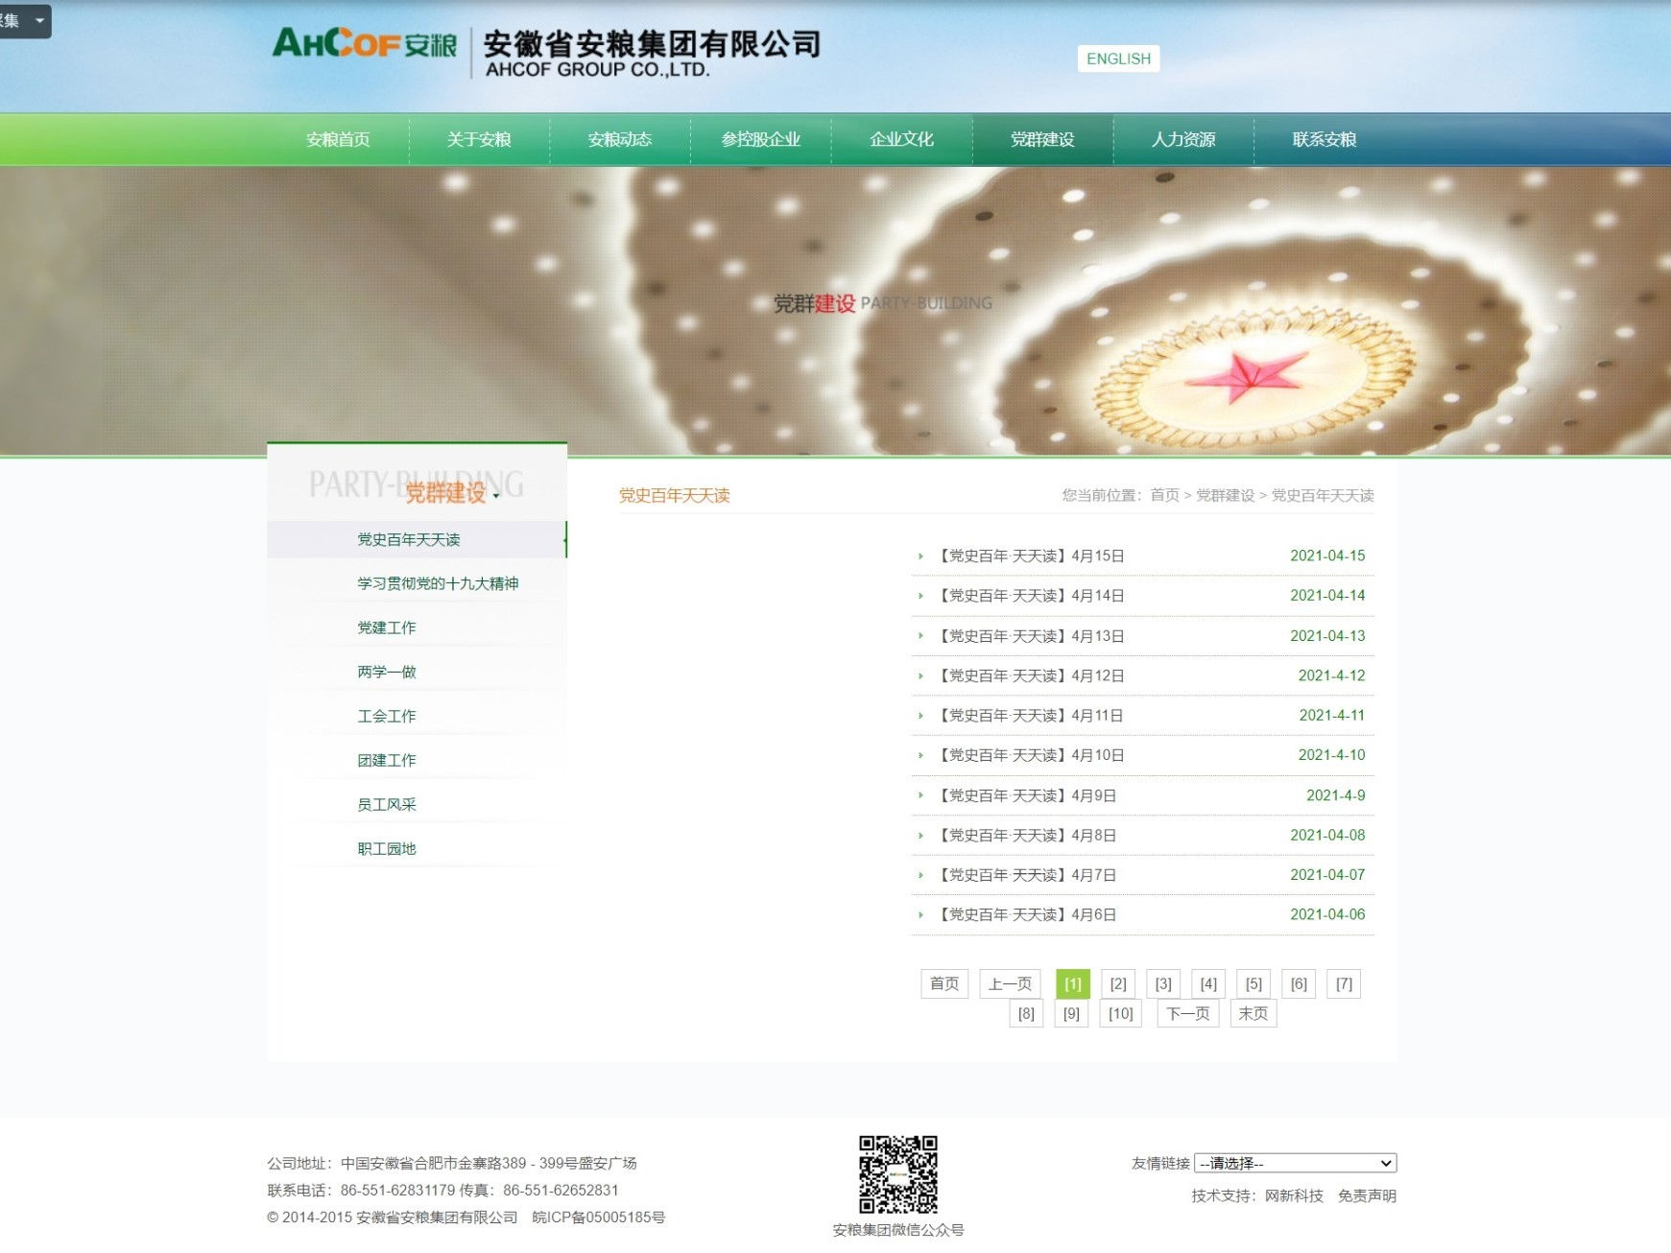Screen dimensions: 1671x1253
Task: Click 末页 to jump to last page
Action: point(1253,1013)
